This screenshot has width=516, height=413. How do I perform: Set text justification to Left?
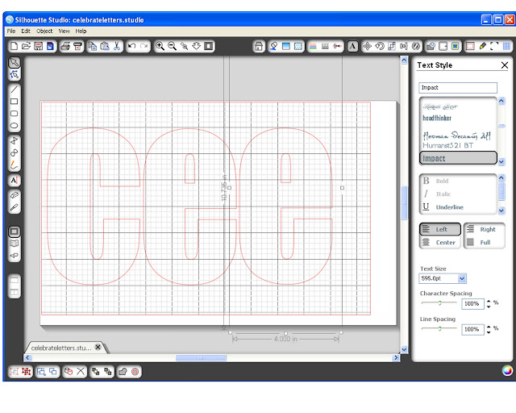coord(440,229)
